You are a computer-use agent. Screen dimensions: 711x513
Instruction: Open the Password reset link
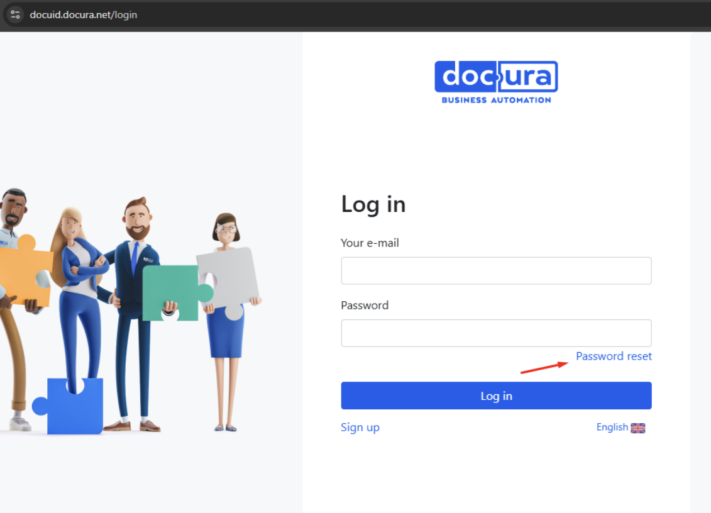point(614,356)
